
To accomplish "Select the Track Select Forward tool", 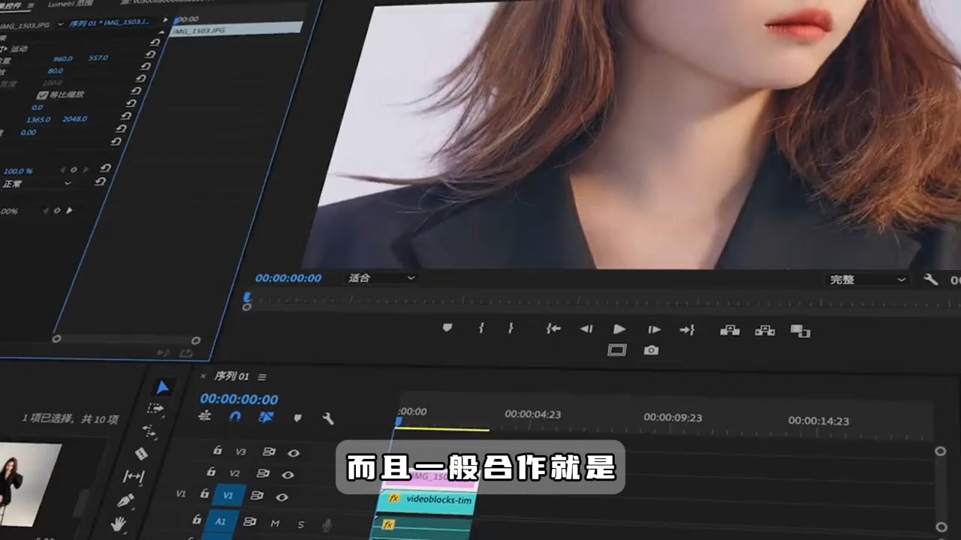I will point(155,409).
